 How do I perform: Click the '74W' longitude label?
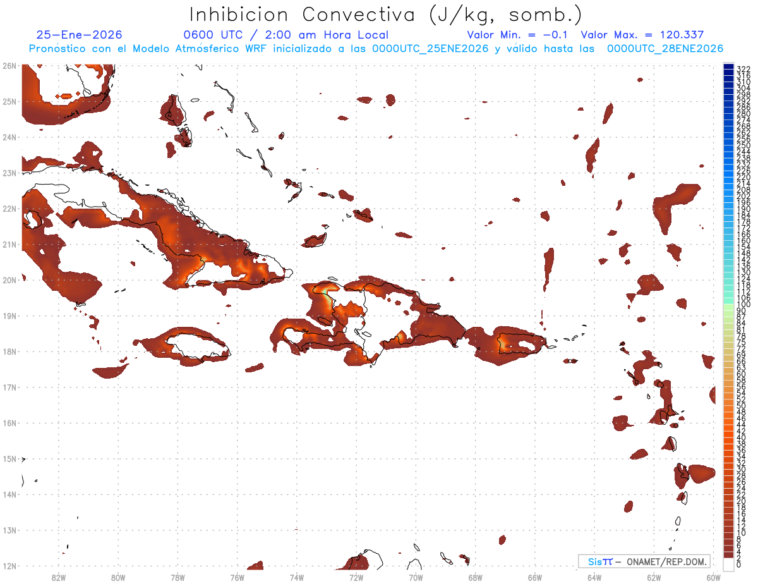pyautogui.click(x=297, y=577)
